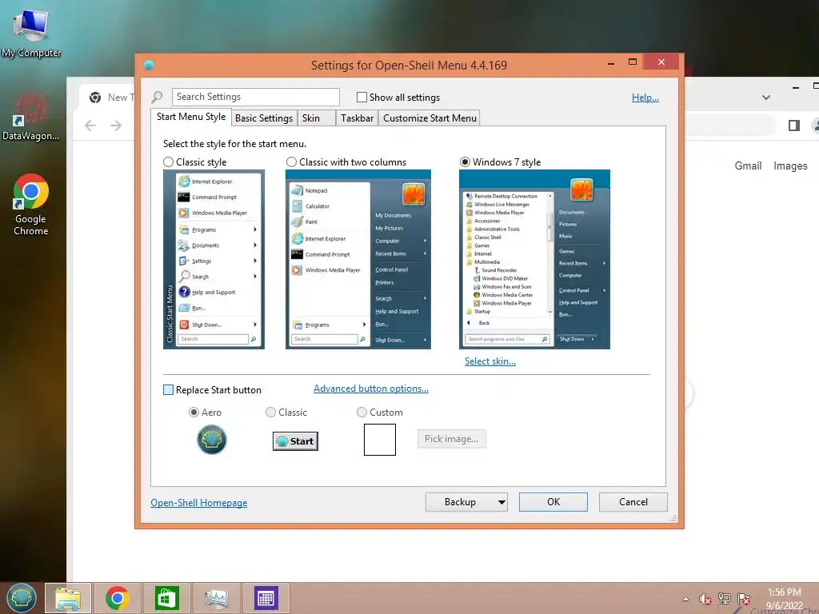
Task: Click the taskbar clock showing 1:56 PM
Action: coord(784,599)
